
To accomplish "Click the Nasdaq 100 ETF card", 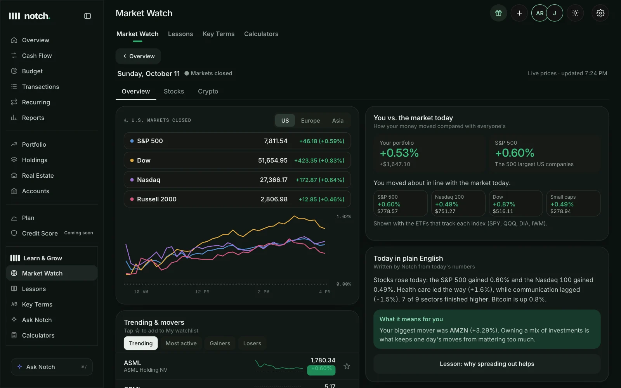I will pyautogui.click(x=458, y=203).
